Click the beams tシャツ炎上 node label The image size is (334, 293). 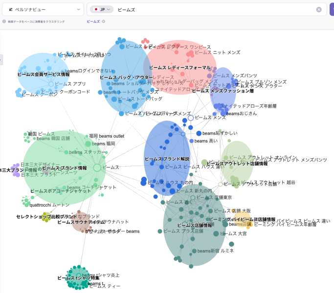pos(101,275)
